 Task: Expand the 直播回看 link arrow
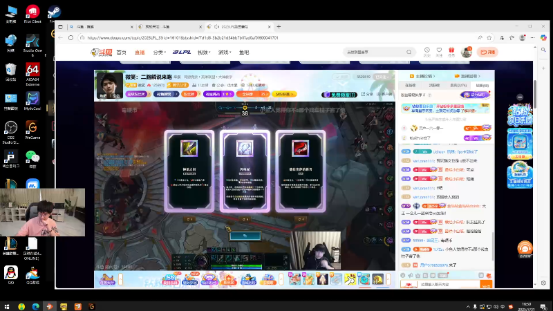(x=479, y=76)
